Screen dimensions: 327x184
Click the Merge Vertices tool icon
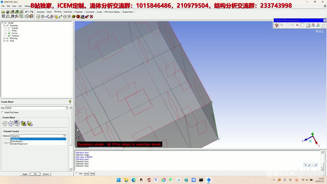point(47,17)
